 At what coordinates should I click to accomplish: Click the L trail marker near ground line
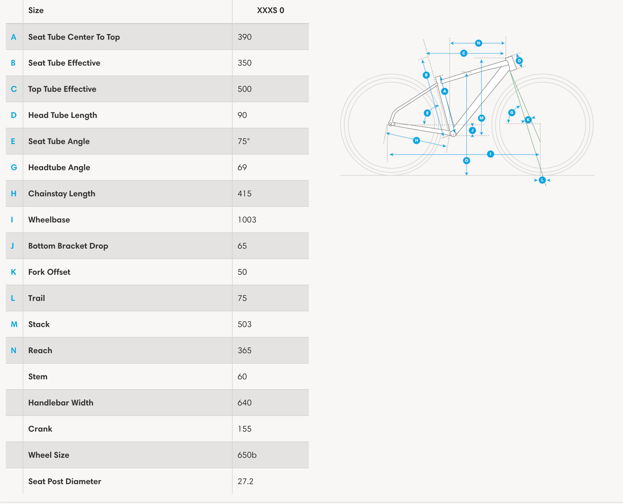click(542, 180)
